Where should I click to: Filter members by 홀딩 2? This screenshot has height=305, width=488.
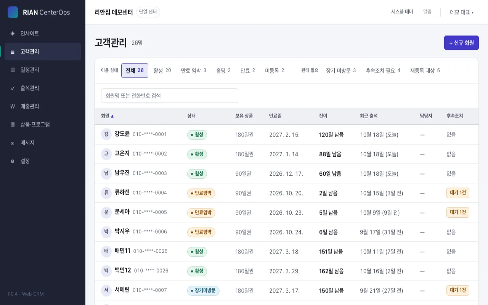pyautogui.click(x=223, y=71)
